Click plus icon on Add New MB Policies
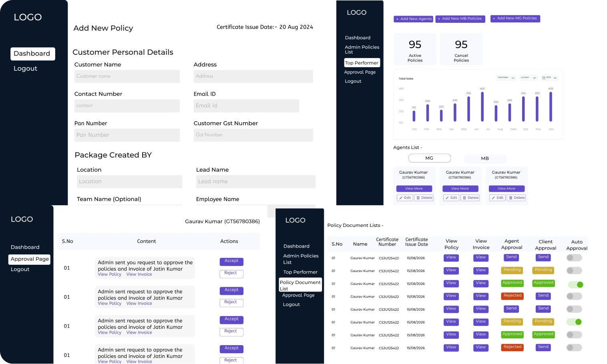The image size is (607, 364). pos(439,19)
